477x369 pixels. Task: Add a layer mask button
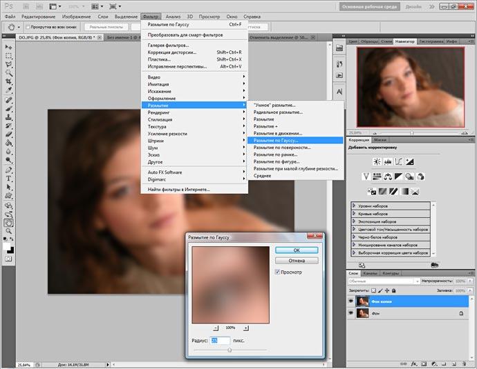424,364
